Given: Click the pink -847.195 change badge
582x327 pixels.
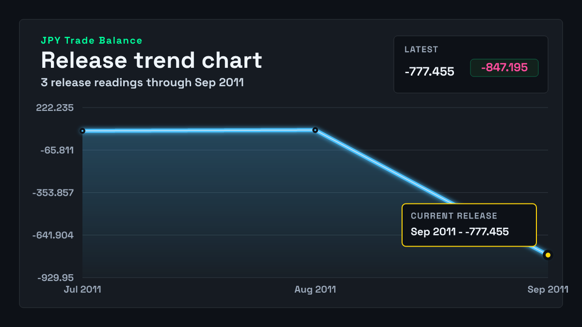Looking at the screenshot, I should pos(504,68).
